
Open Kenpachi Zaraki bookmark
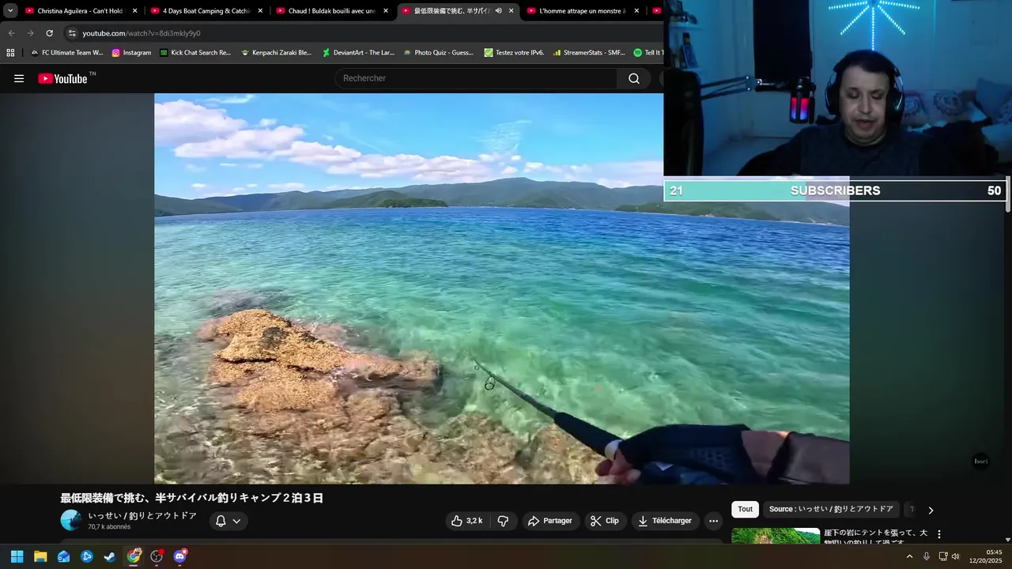pyautogui.click(x=276, y=53)
